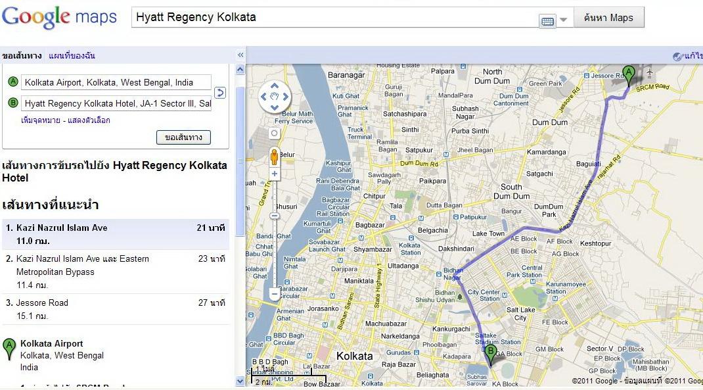703x390 pixels.
Task: Click the Salt Lake City label on map
Action: tap(520, 314)
